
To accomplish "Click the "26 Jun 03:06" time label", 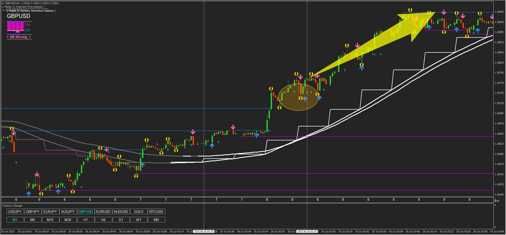I will point(413,232).
